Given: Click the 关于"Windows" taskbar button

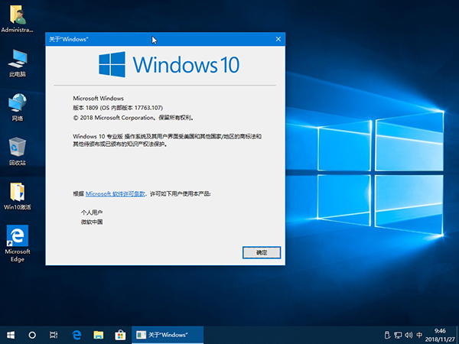Looking at the screenshot, I should [x=168, y=335].
